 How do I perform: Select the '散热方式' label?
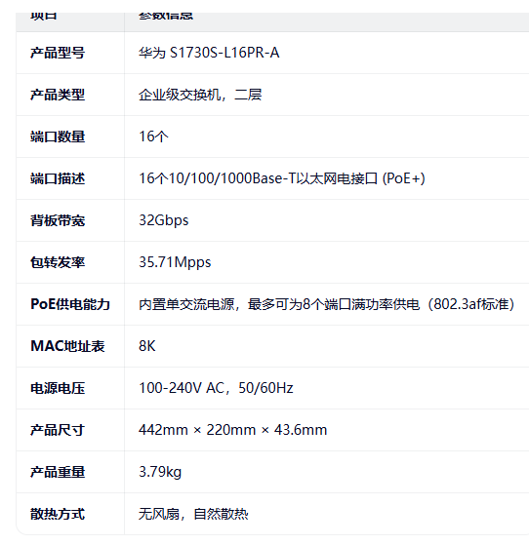pyautogui.click(x=58, y=514)
